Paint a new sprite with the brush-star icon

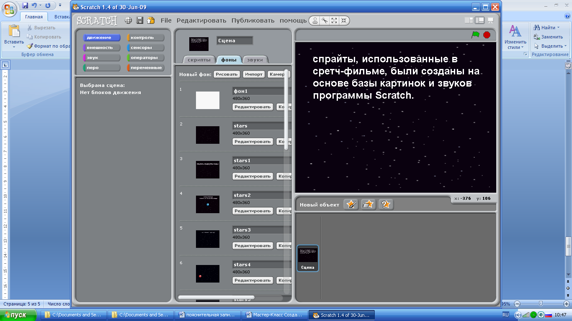tap(351, 204)
